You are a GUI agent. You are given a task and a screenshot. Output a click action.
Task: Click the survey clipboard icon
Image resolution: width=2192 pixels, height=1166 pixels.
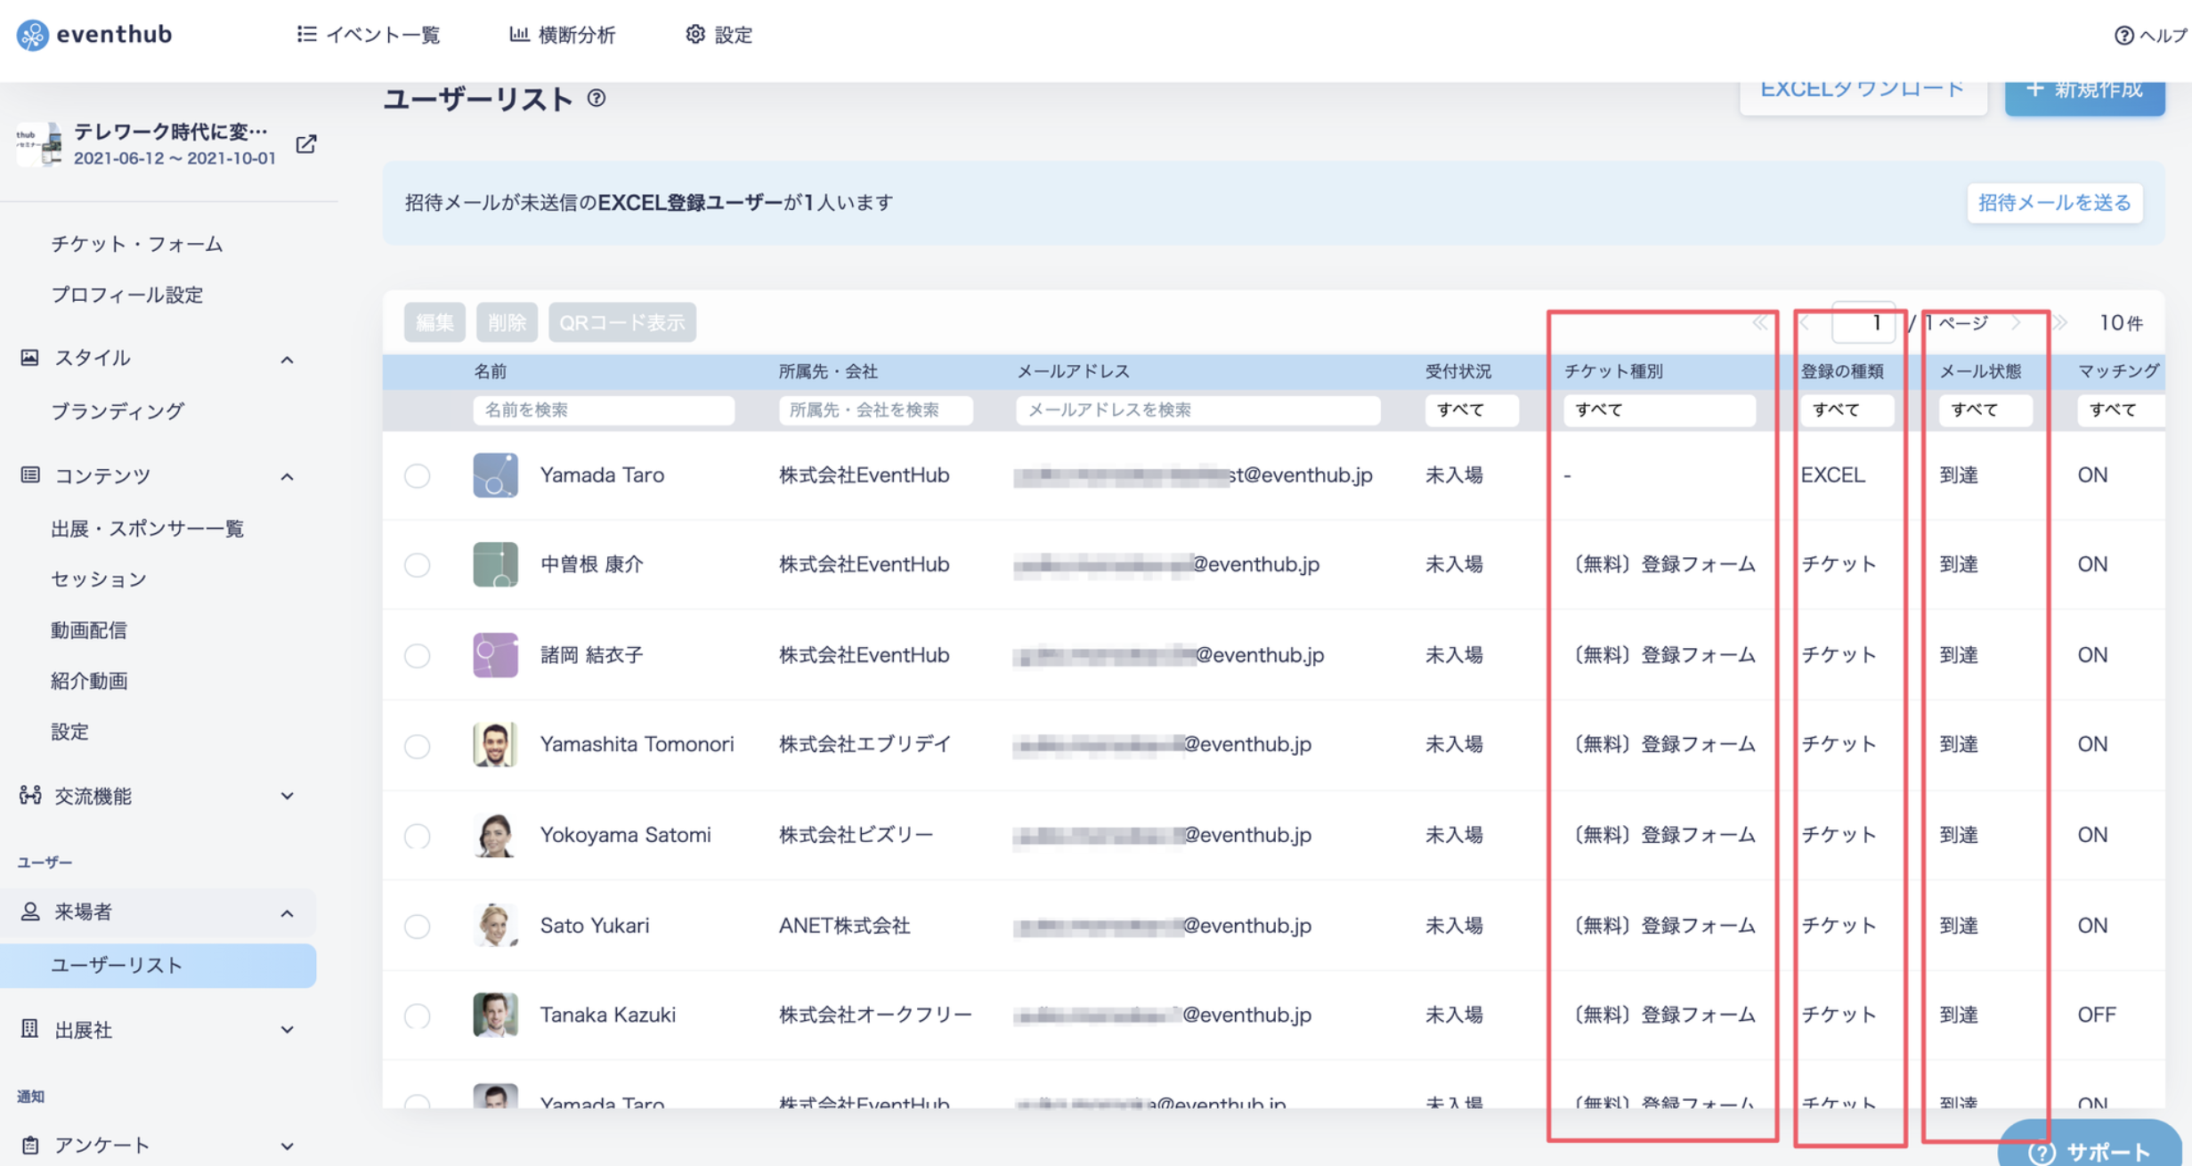click(30, 1145)
